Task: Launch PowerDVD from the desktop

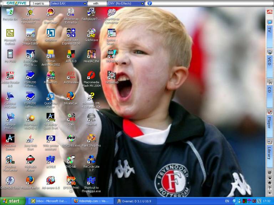Action: tap(51, 75)
